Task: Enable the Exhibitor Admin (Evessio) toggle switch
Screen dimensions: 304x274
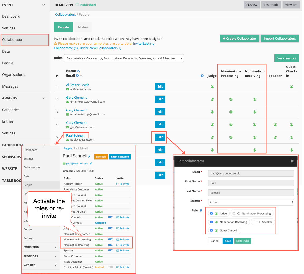Action: pyautogui.click(x=111, y=267)
